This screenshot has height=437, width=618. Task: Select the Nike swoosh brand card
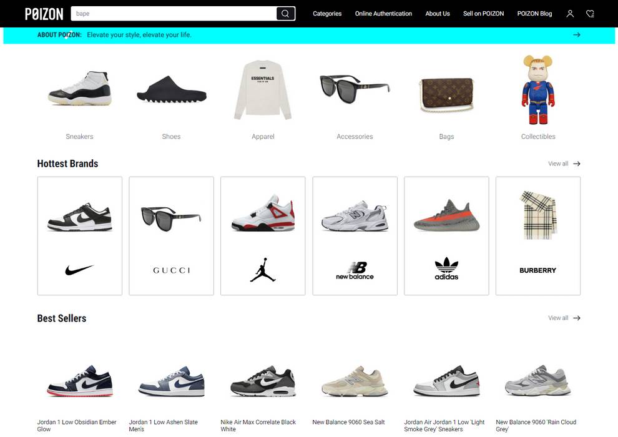point(80,236)
